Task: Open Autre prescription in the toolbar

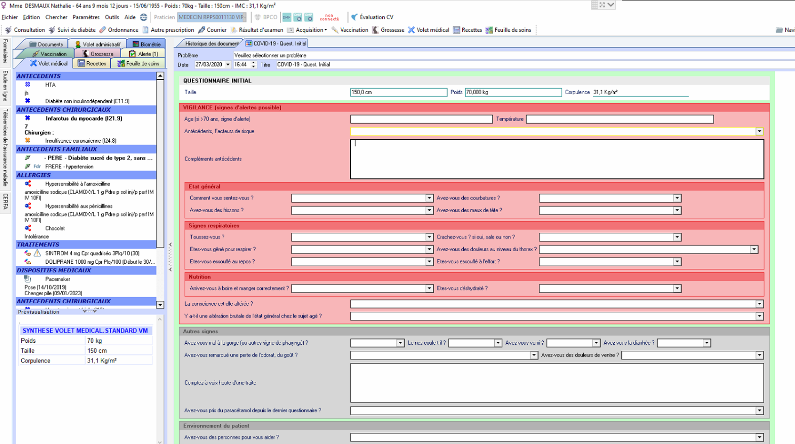Action: [x=168, y=30]
